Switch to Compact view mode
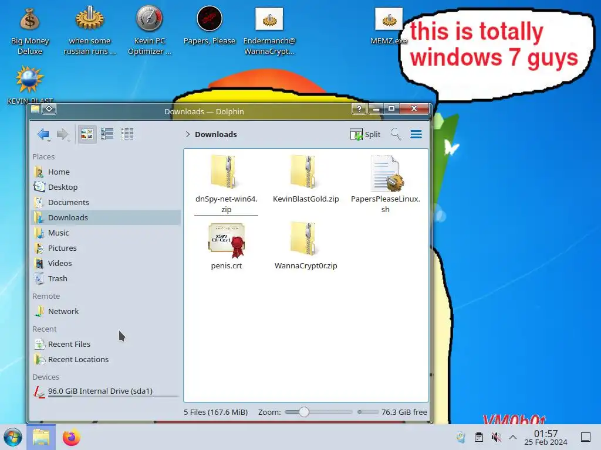This screenshot has height=450, width=601. point(107,134)
